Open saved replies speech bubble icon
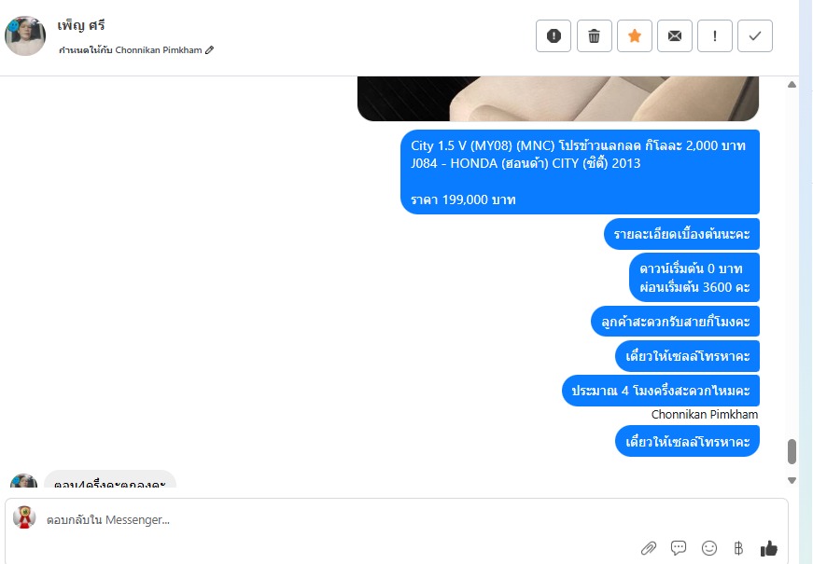The image size is (813, 564). click(679, 548)
